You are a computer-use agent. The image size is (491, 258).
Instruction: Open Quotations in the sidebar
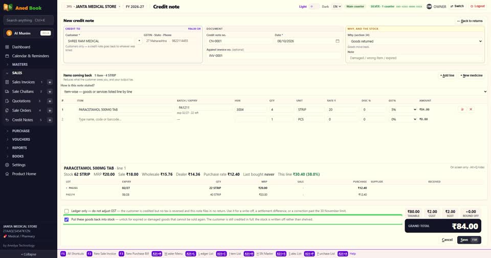pyautogui.click(x=21, y=101)
